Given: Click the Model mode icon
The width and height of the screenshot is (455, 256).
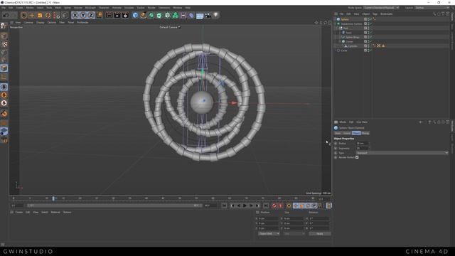Looking at the screenshot, I should pyautogui.click(x=4, y=36).
